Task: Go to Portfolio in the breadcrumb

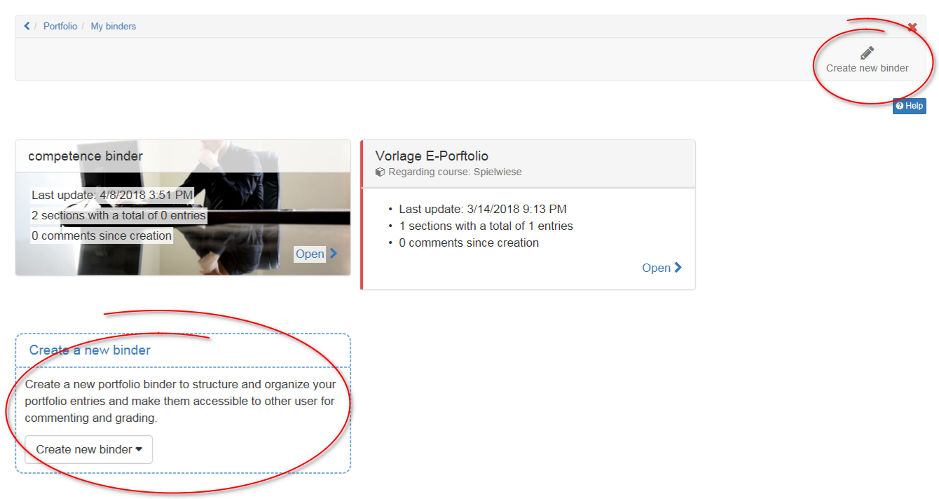Action: [x=60, y=27]
